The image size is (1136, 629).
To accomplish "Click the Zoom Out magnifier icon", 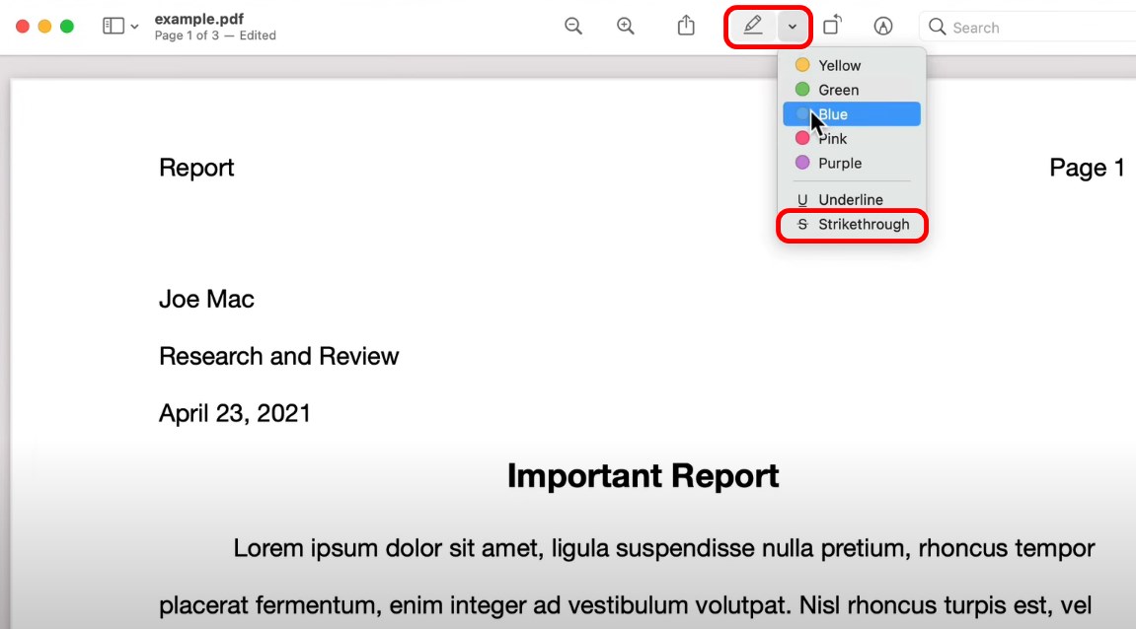I will 573,26.
